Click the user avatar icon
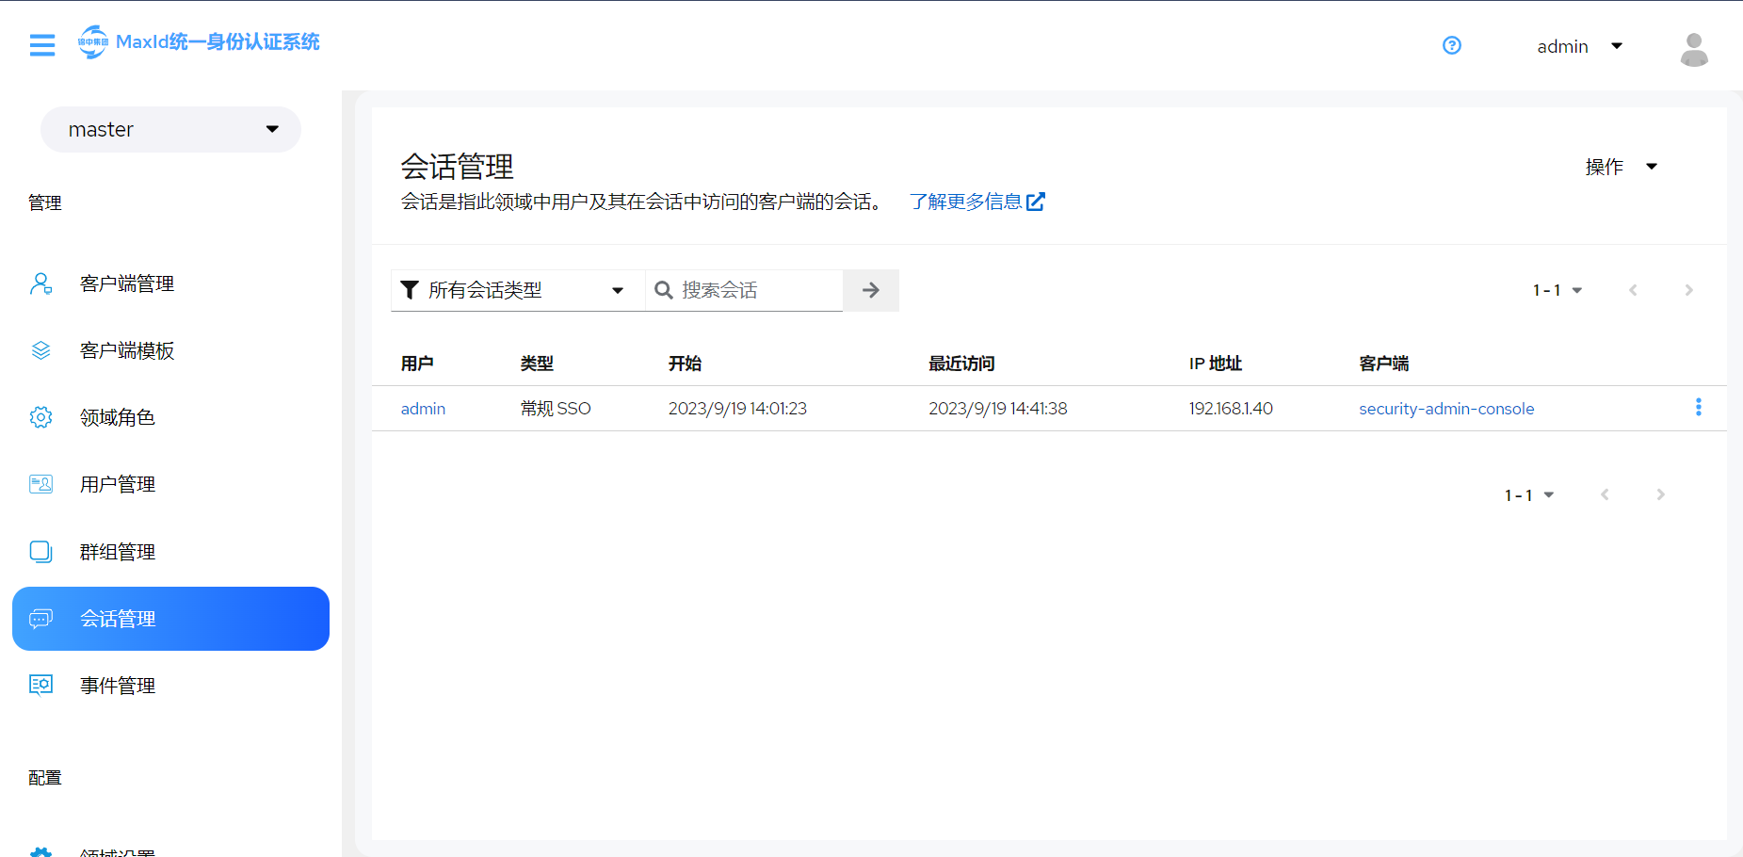1743x857 pixels. (1694, 49)
